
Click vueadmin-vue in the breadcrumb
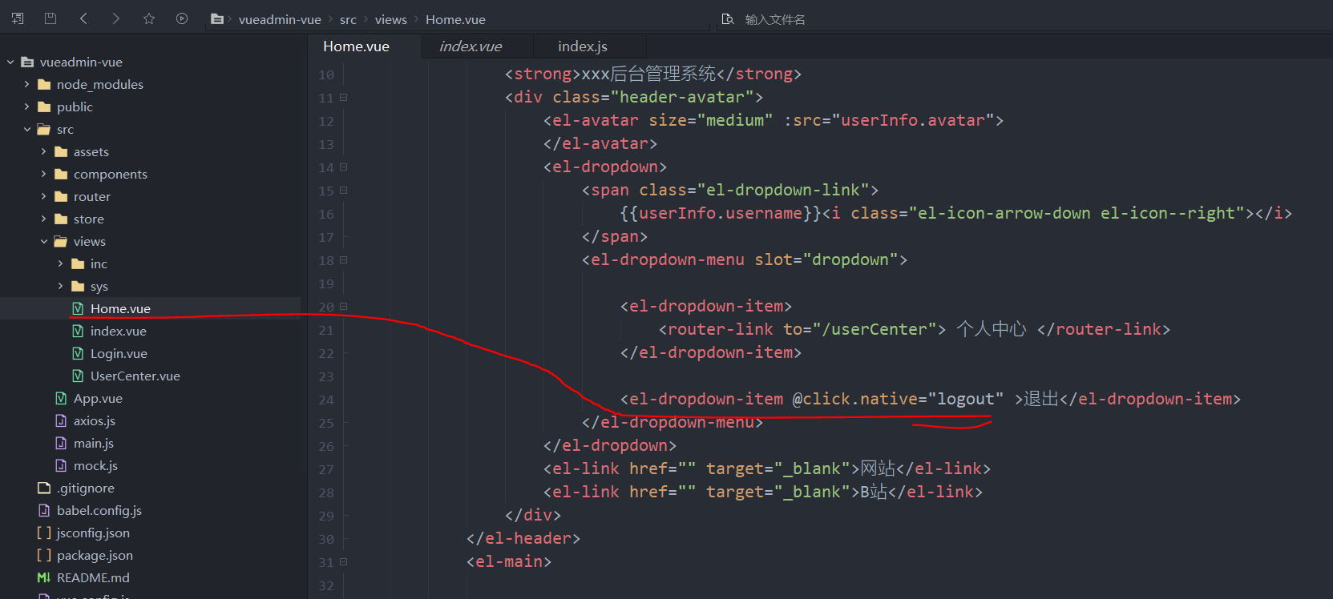coord(280,19)
